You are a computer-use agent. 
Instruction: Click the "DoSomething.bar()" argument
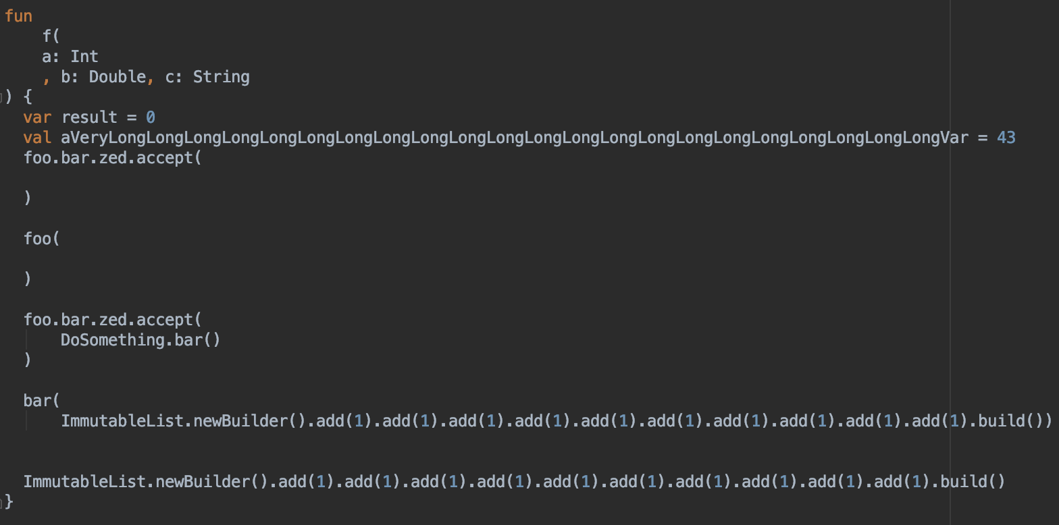click(140, 339)
